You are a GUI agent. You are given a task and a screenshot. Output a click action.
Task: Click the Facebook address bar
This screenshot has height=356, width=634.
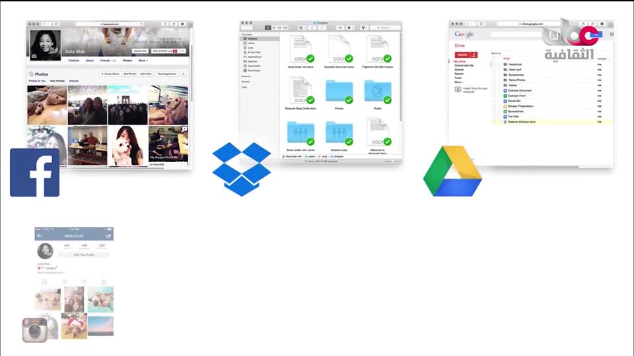coord(110,24)
